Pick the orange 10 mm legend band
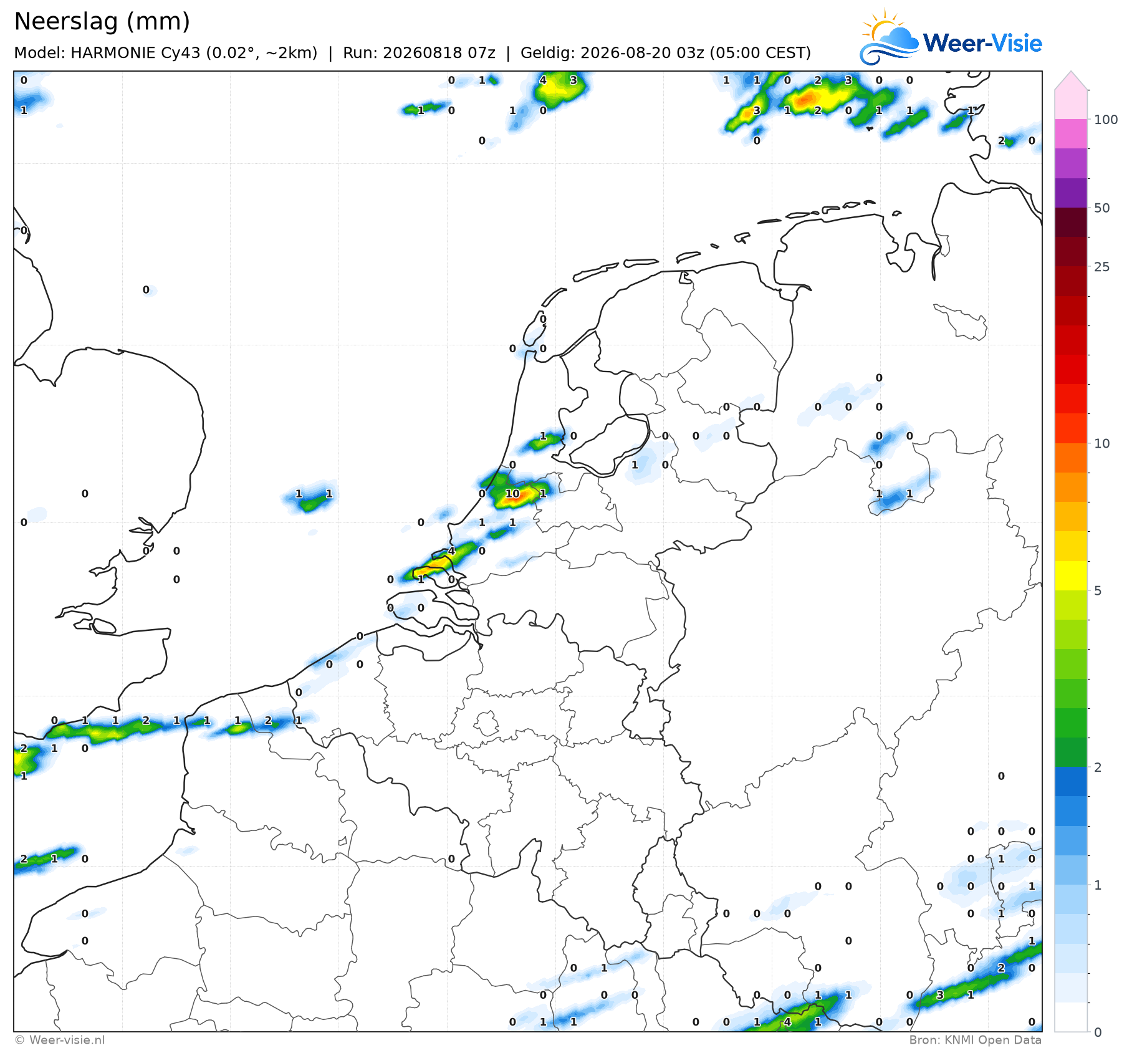 (1071, 458)
